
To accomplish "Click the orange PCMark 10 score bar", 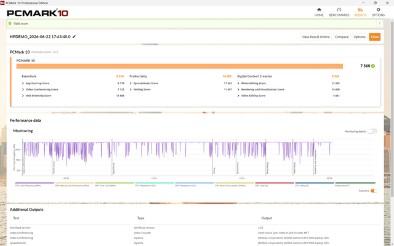I will [180, 66].
